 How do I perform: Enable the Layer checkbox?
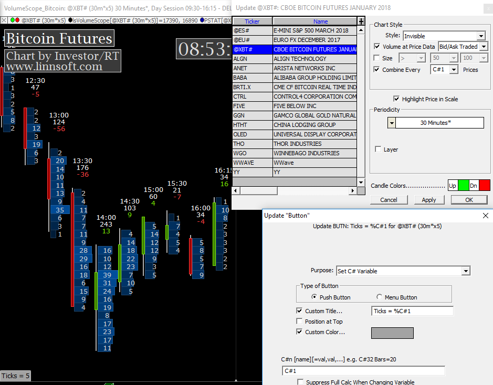click(378, 149)
